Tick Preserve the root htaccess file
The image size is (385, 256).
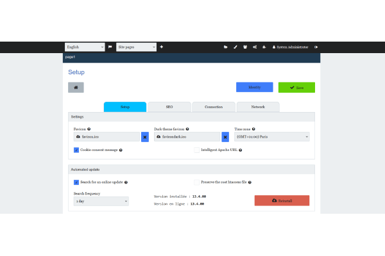point(197,182)
